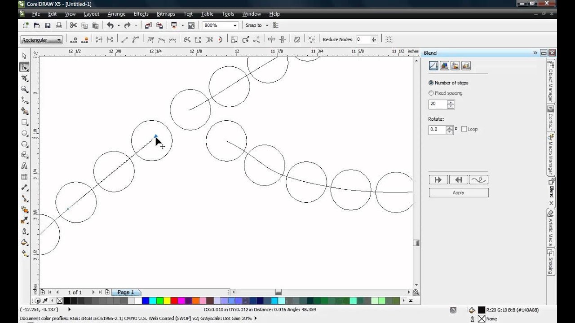Adjust the Rotate value spinner arrows
The image size is (575, 323).
click(449, 130)
